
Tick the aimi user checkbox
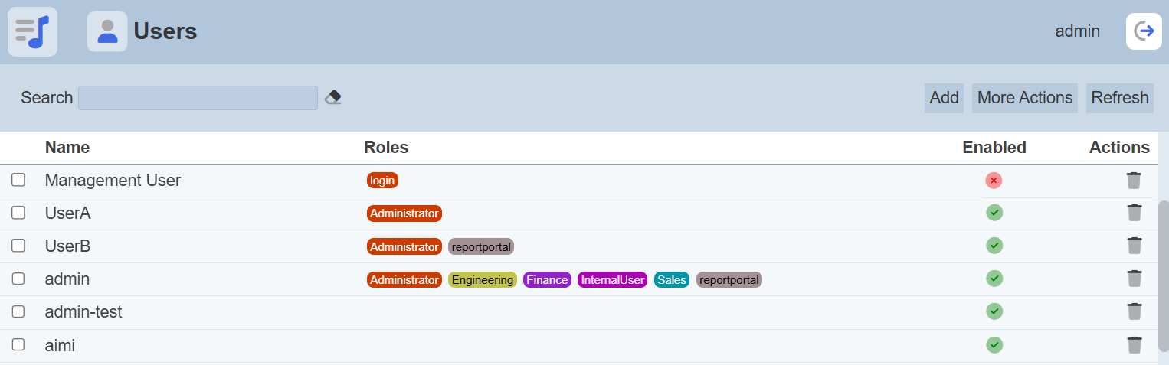[18, 344]
